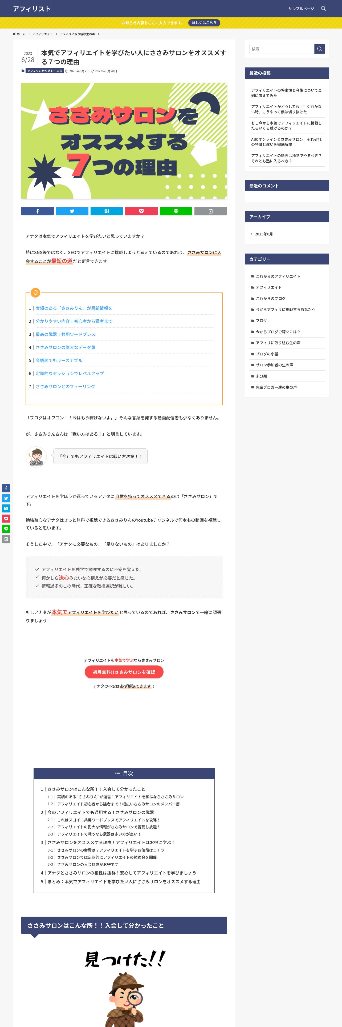Viewport: 342px width, 1027px height.
Task: Open the header search magnifier icon
Action: (x=323, y=8)
